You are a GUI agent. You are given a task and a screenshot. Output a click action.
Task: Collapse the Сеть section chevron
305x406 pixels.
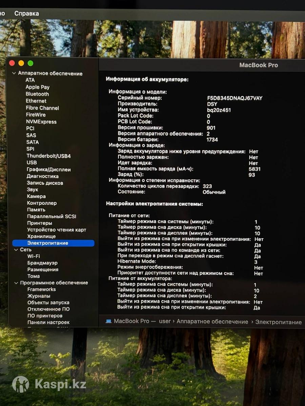point(16,250)
